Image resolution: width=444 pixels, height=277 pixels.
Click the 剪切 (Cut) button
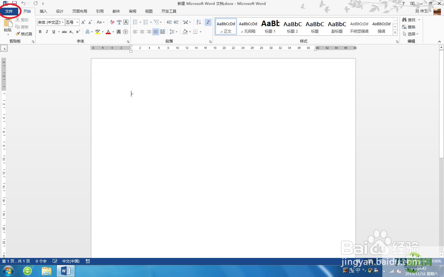click(22, 20)
